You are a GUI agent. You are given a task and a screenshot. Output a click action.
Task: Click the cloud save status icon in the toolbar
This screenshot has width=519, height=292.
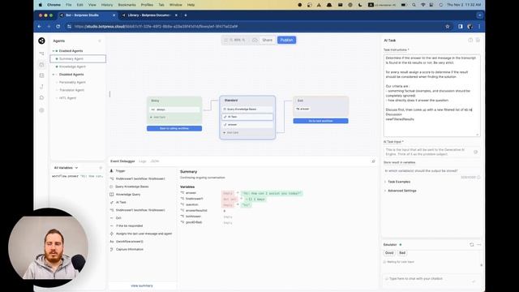coord(255,40)
